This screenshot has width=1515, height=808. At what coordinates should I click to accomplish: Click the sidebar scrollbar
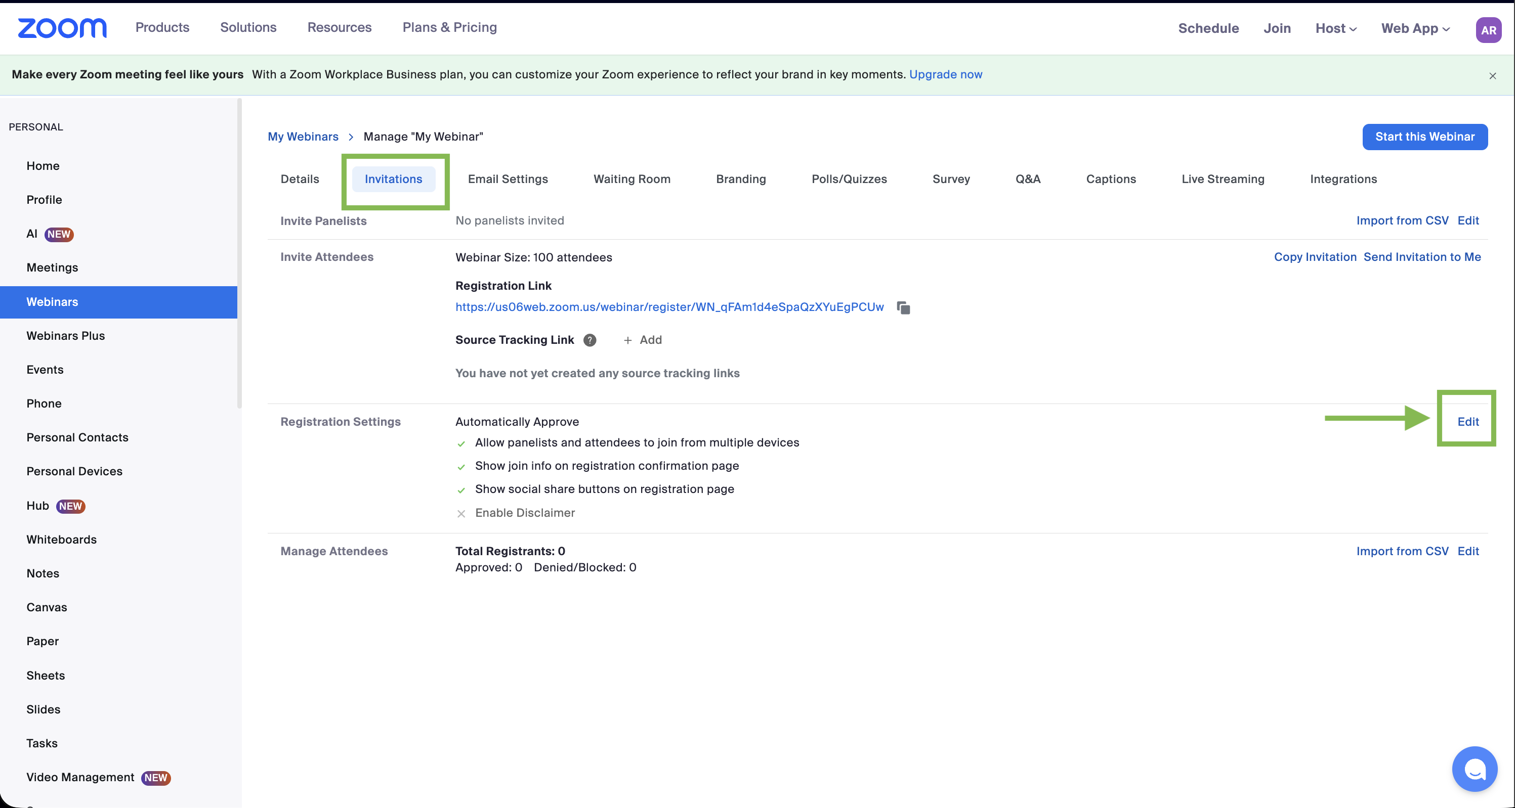pos(239,253)
